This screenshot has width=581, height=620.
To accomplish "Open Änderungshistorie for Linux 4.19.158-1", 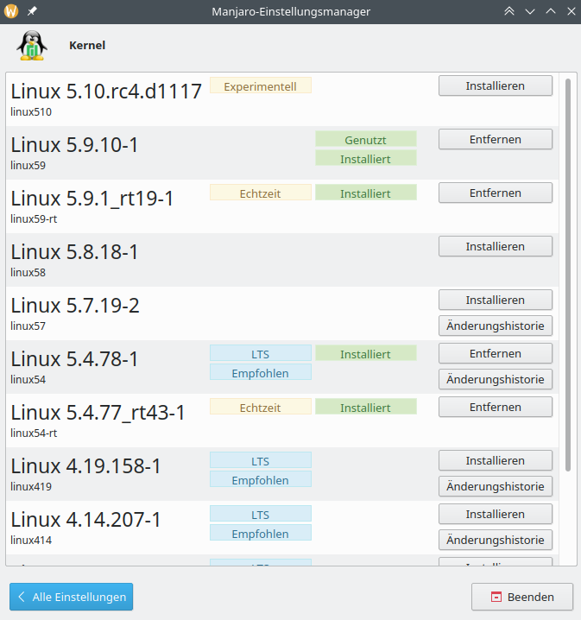I will pyautogui.click(x=496, y=486).
